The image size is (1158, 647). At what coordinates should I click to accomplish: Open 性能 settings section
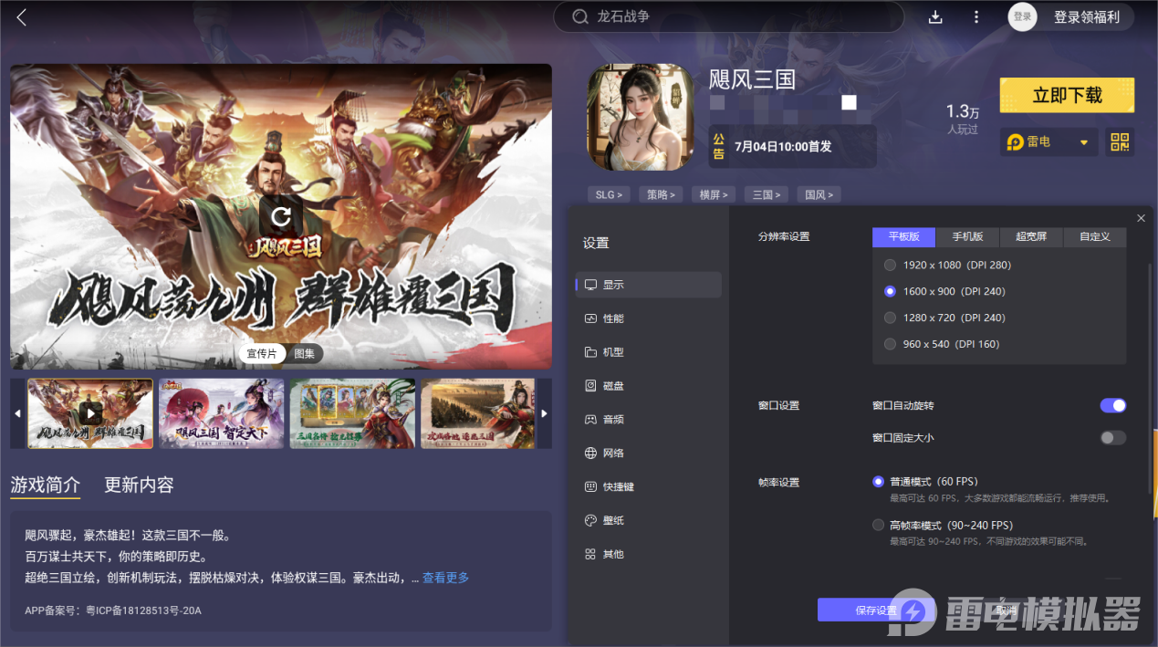(649, 318)
